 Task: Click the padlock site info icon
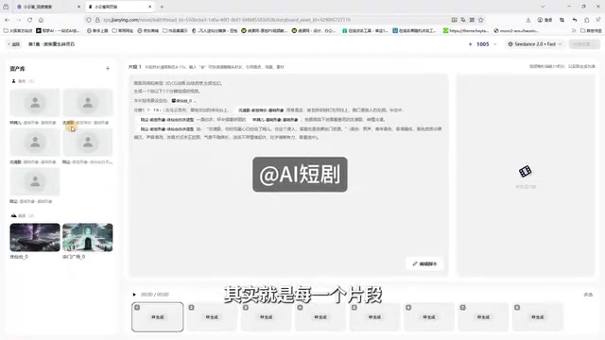[x=97, y=20]
